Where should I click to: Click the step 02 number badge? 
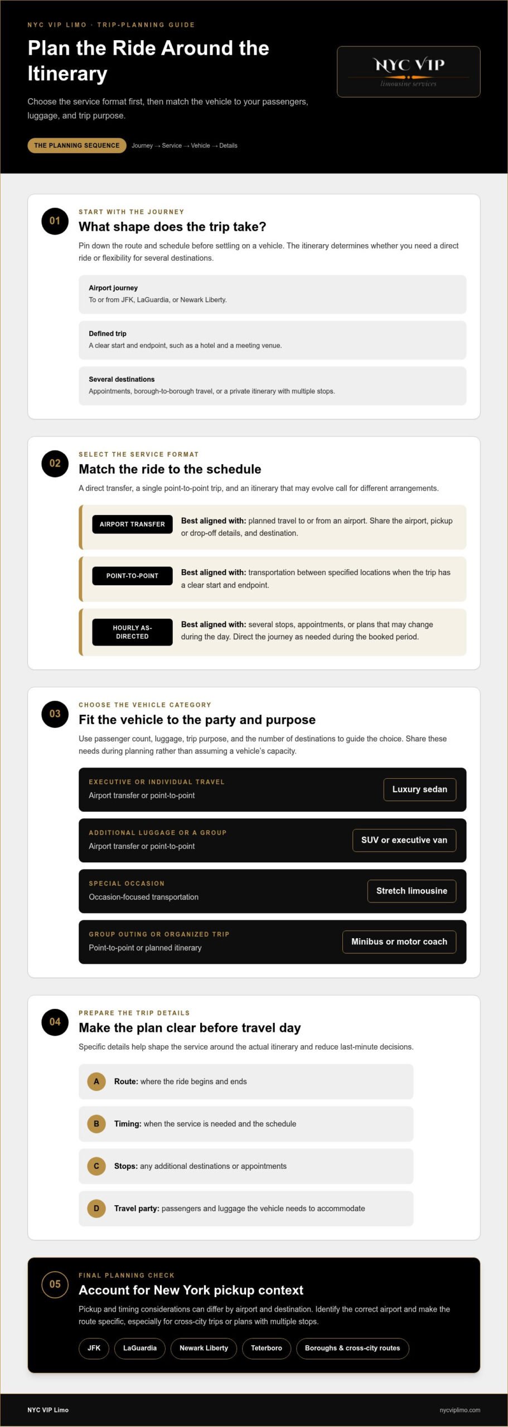[x=55, y=463]
